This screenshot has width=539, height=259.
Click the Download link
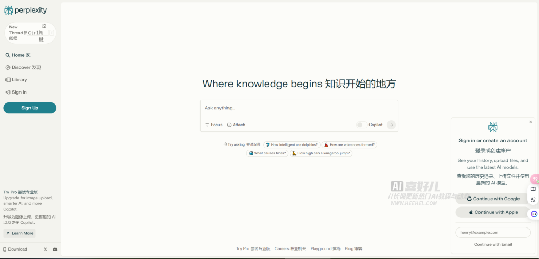(15, 250)
